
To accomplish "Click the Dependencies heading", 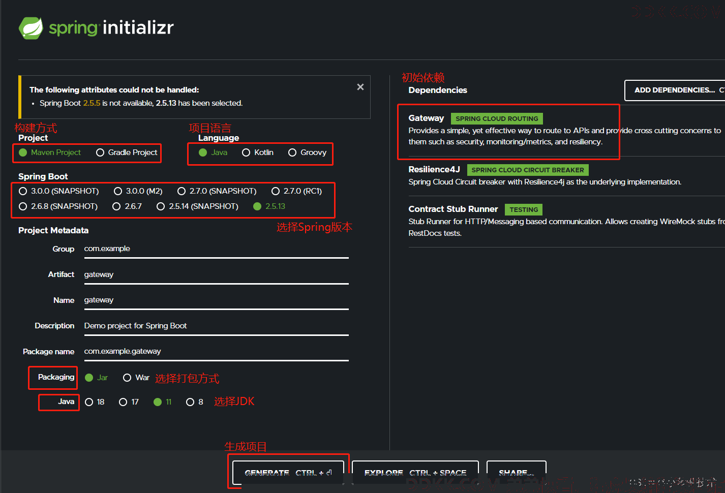I will [x=438, y=90].
